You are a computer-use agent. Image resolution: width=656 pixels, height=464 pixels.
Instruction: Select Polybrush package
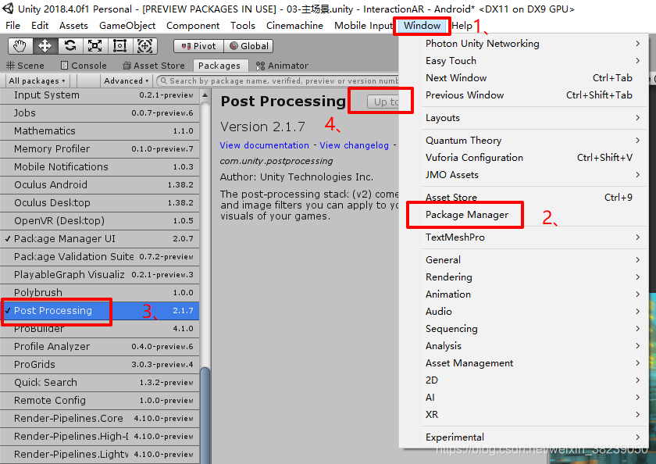[x=100, y=292]
